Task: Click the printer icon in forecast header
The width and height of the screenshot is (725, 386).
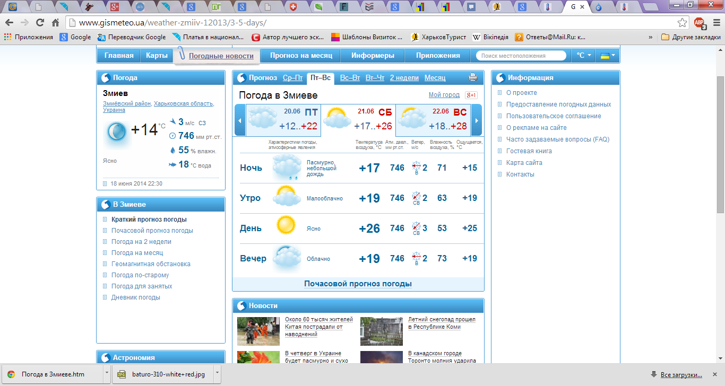Action: [473, 77]
